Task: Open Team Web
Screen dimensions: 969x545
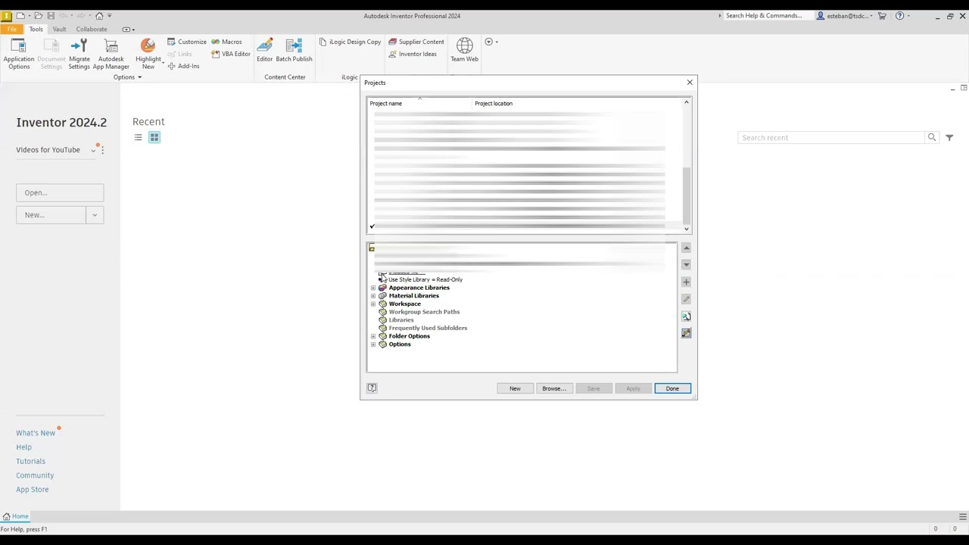Action: coord(464,50)
